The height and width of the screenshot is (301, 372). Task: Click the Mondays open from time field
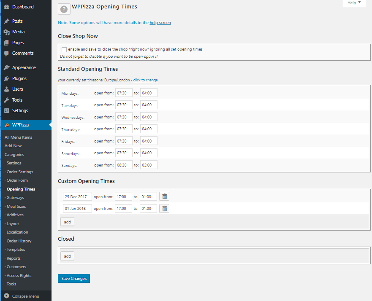(x=124, y=93)
